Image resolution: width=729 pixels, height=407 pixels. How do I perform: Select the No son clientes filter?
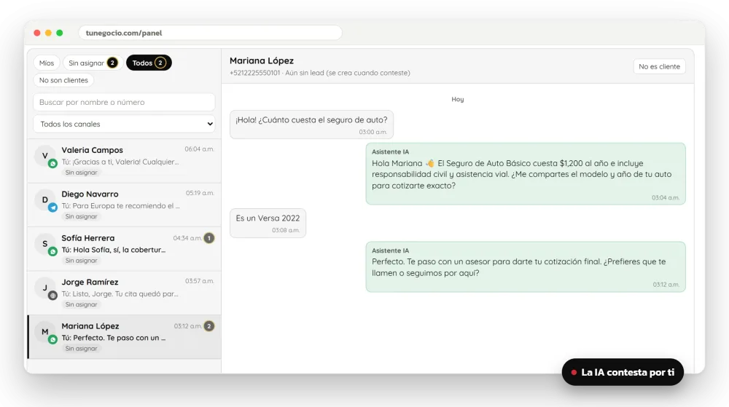63,80
